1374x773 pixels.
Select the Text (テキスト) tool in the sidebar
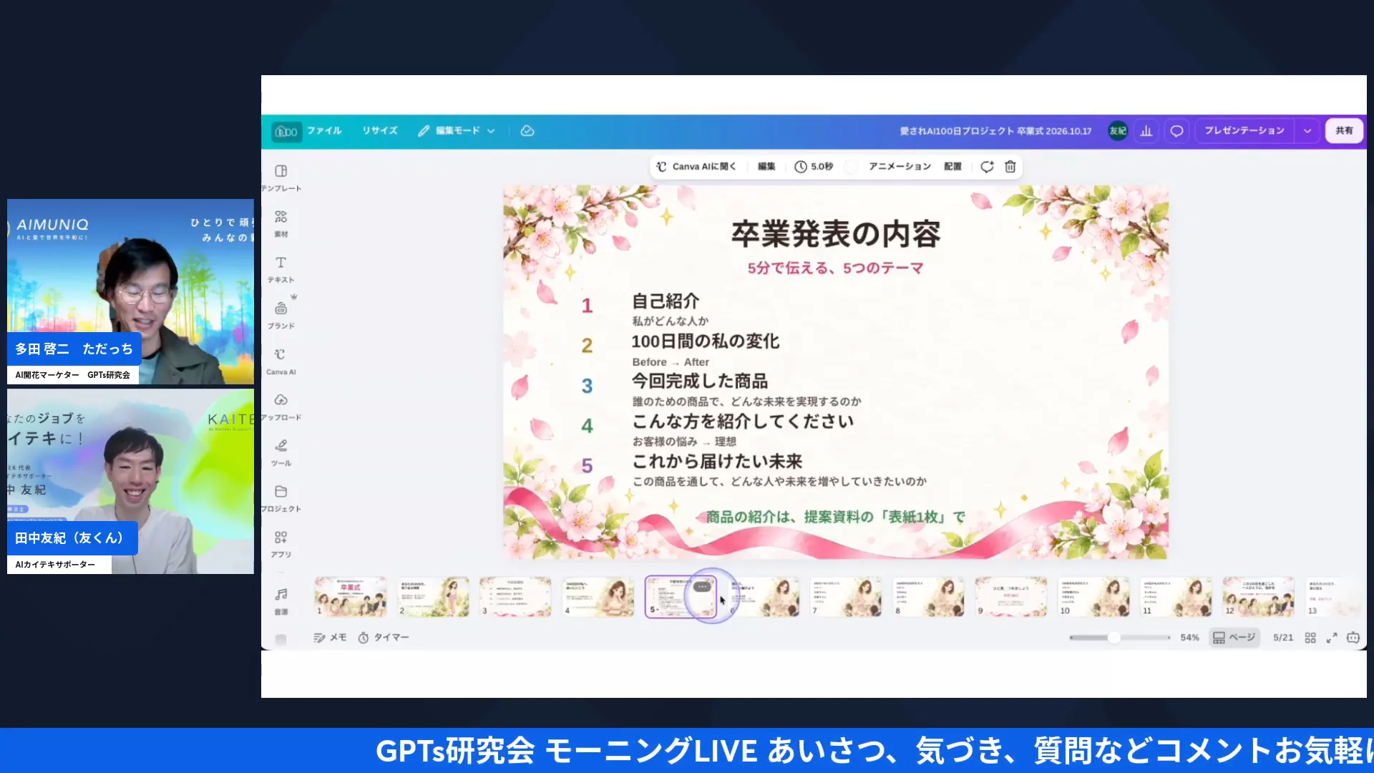click(281, 269)
